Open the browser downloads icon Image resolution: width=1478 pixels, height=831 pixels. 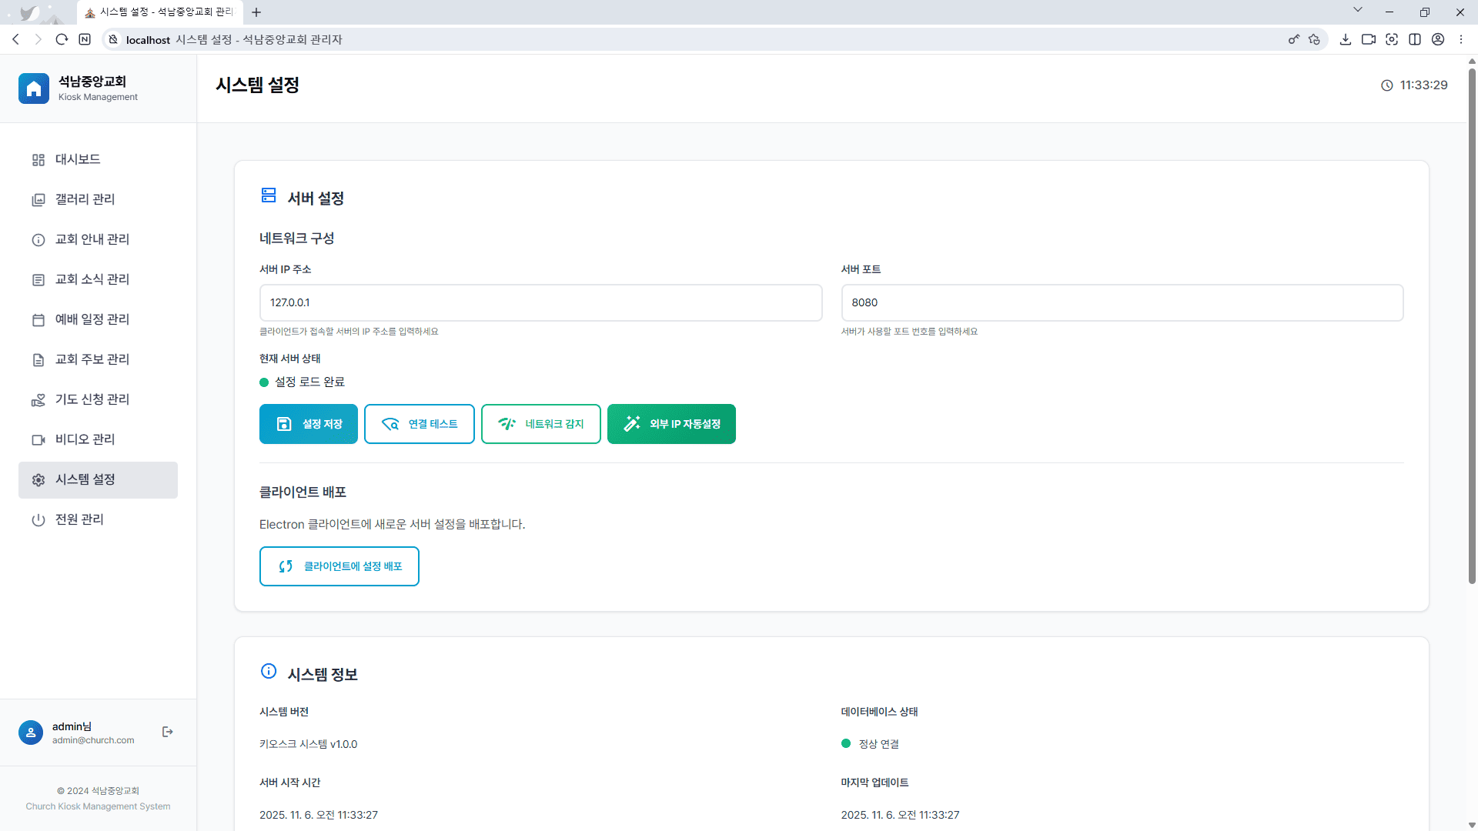click(1345, 39)
